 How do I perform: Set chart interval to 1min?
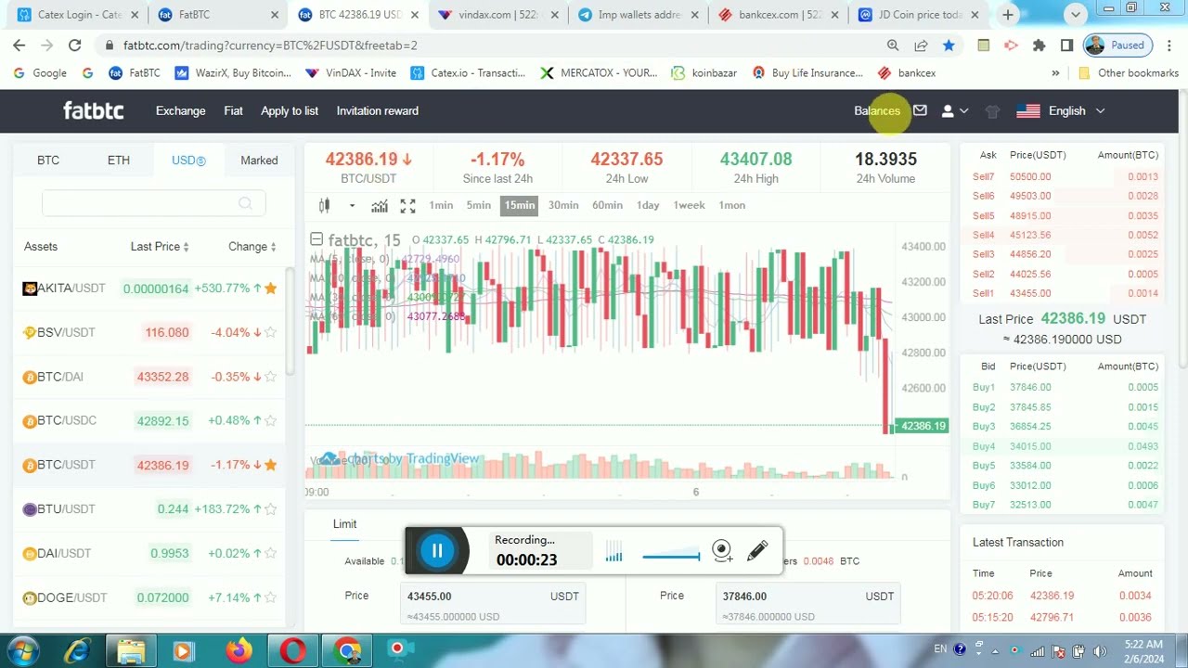(x=441, y=205)
